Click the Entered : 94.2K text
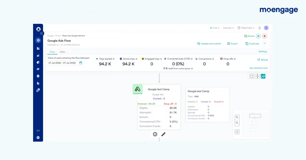 tap(146, 104)
